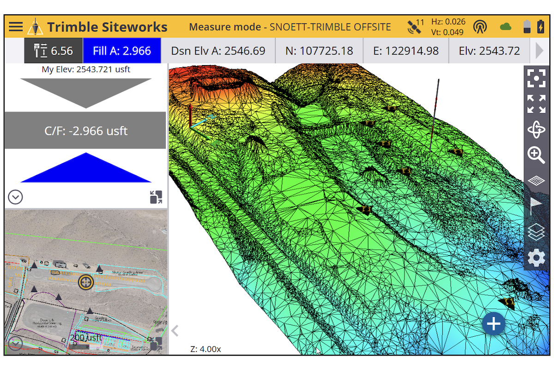Open rod height setting 6.56
This screenshot has height=369, width=554.
point(54,51)
